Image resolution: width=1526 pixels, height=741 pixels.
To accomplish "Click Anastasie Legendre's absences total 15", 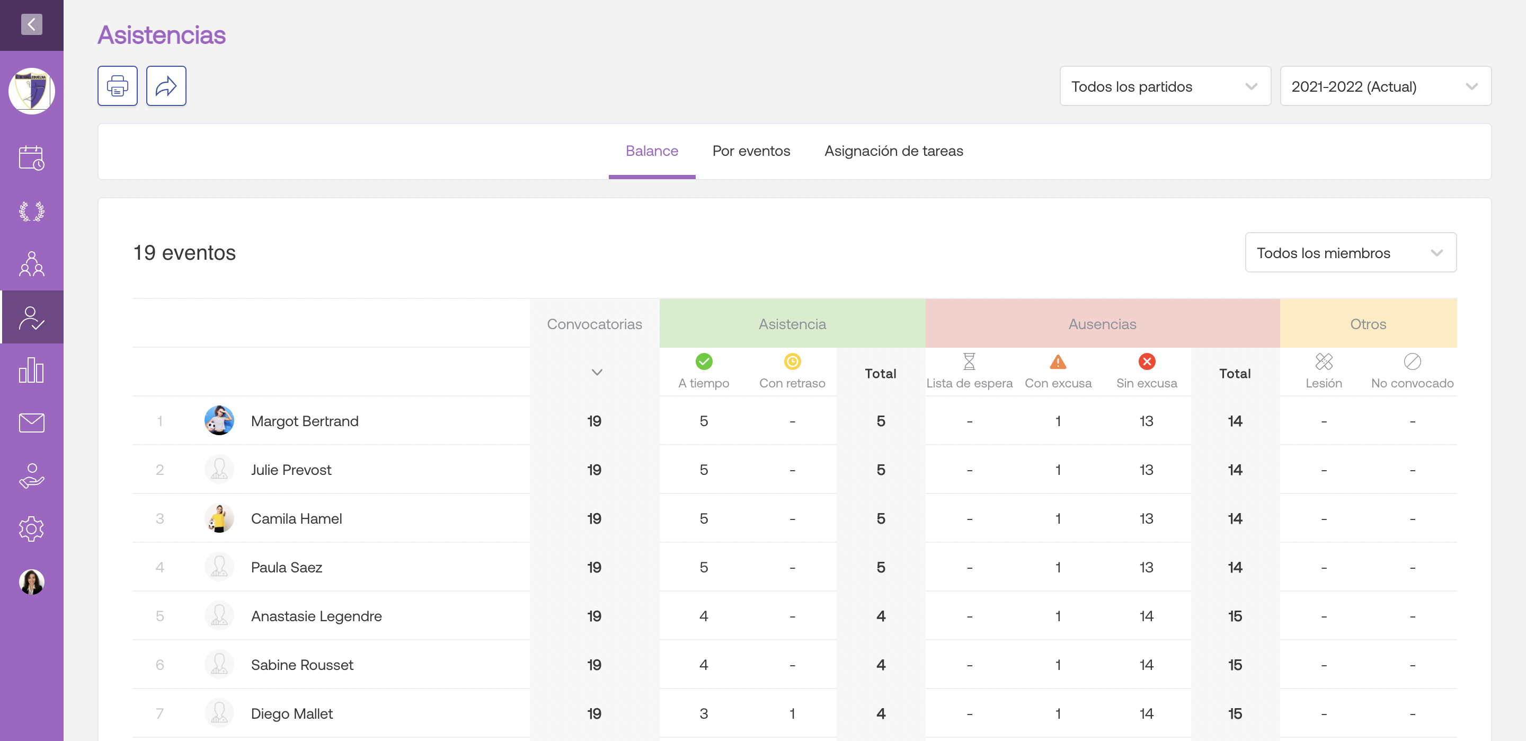I will point(1235,616).
